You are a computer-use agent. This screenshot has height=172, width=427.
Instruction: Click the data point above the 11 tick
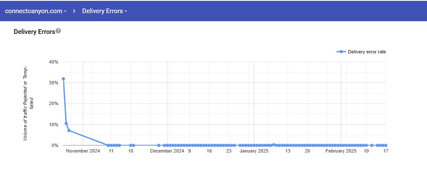(111, 145)
